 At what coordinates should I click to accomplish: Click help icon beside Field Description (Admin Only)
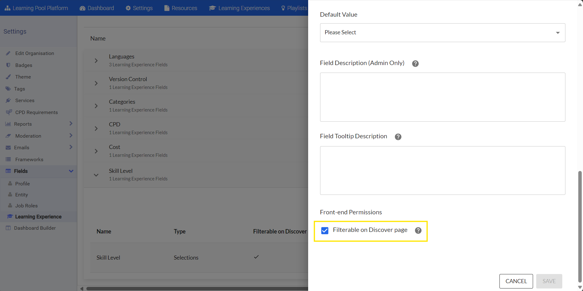(415, 63)
